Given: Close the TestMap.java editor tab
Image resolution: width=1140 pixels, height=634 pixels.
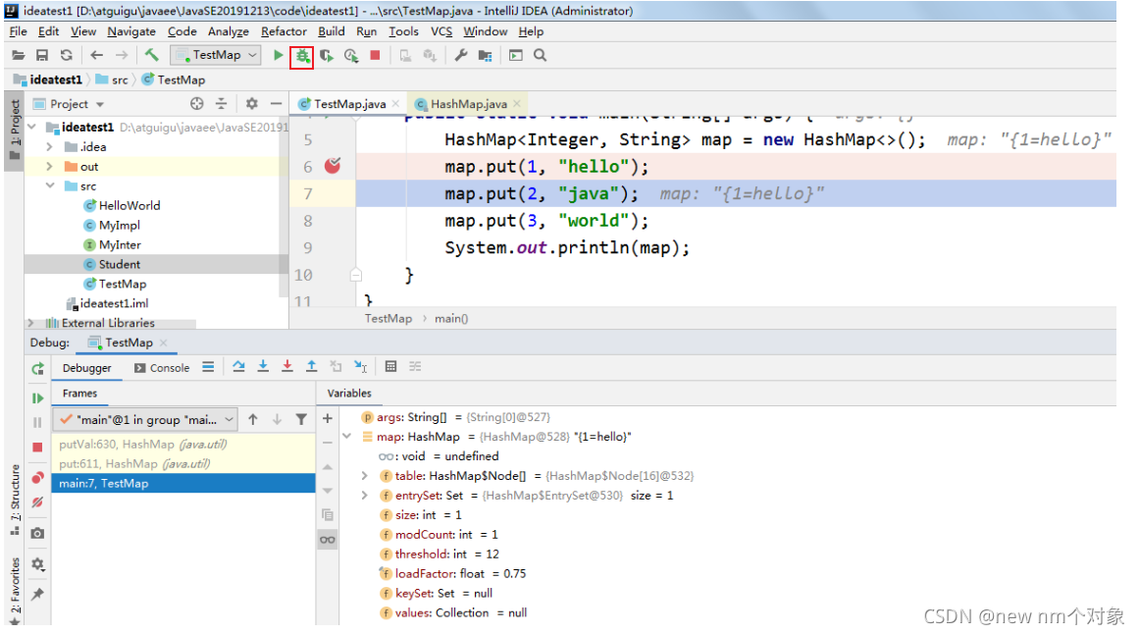Looking at the screenshot, I should point(395,103).
